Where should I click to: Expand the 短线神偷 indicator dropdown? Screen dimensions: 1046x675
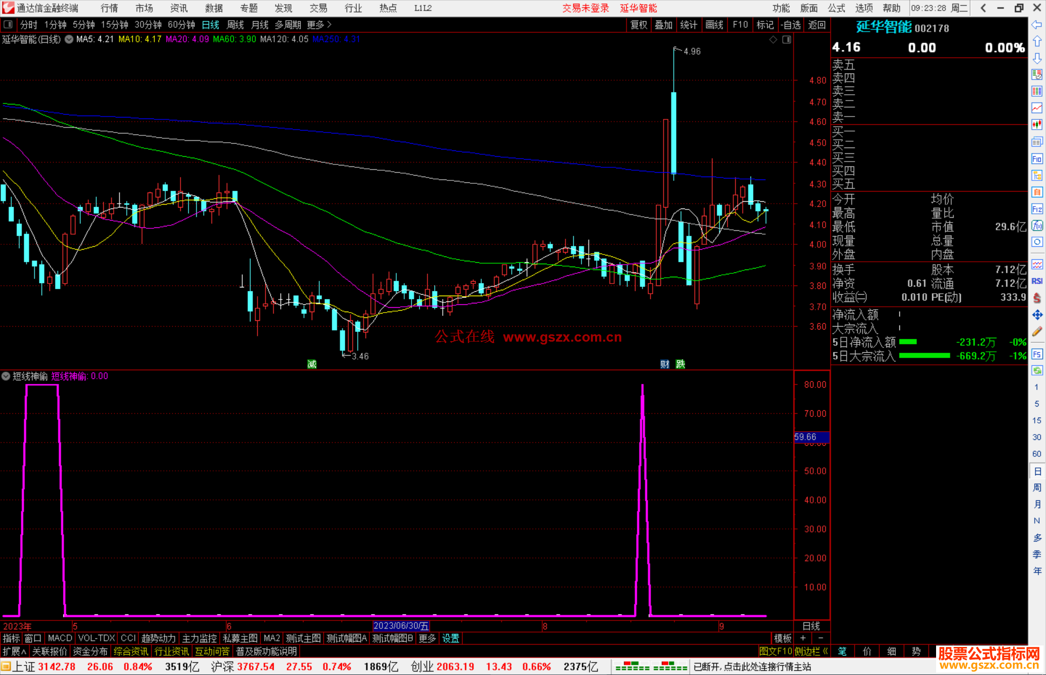6,376
